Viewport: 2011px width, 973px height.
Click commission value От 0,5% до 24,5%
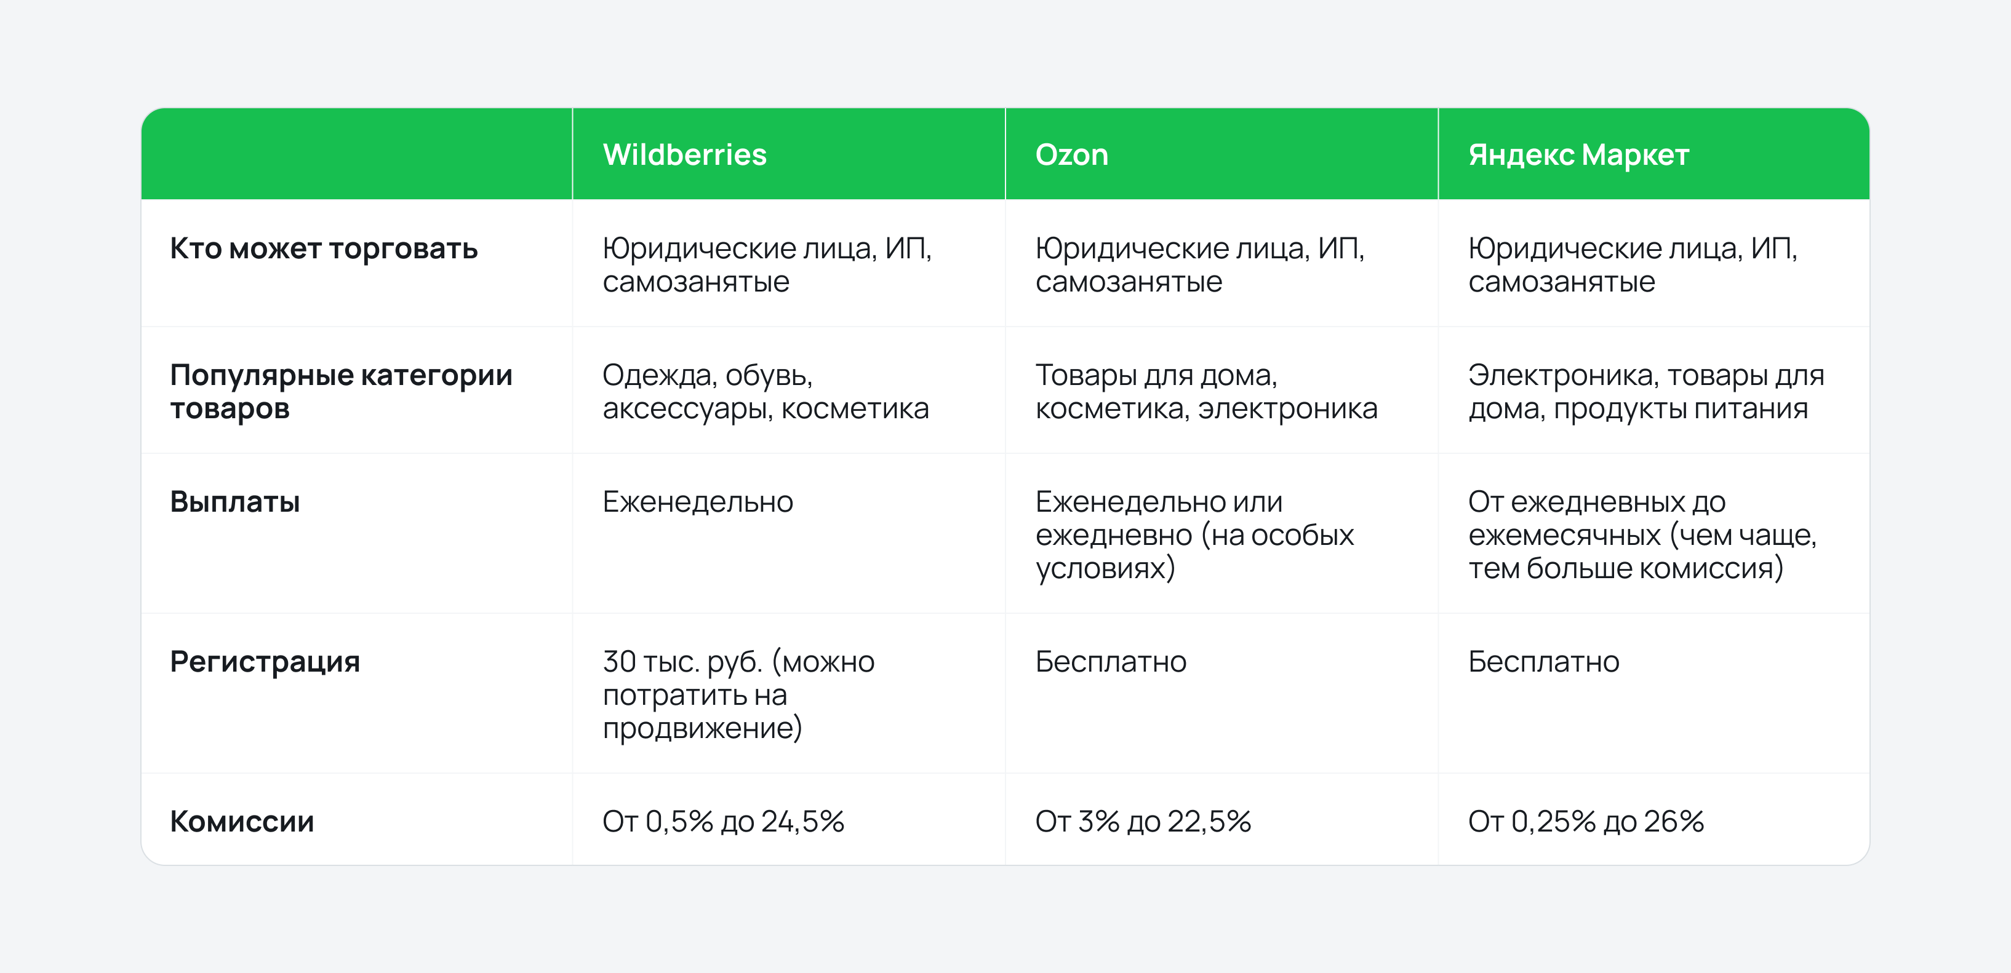(723, 821)
